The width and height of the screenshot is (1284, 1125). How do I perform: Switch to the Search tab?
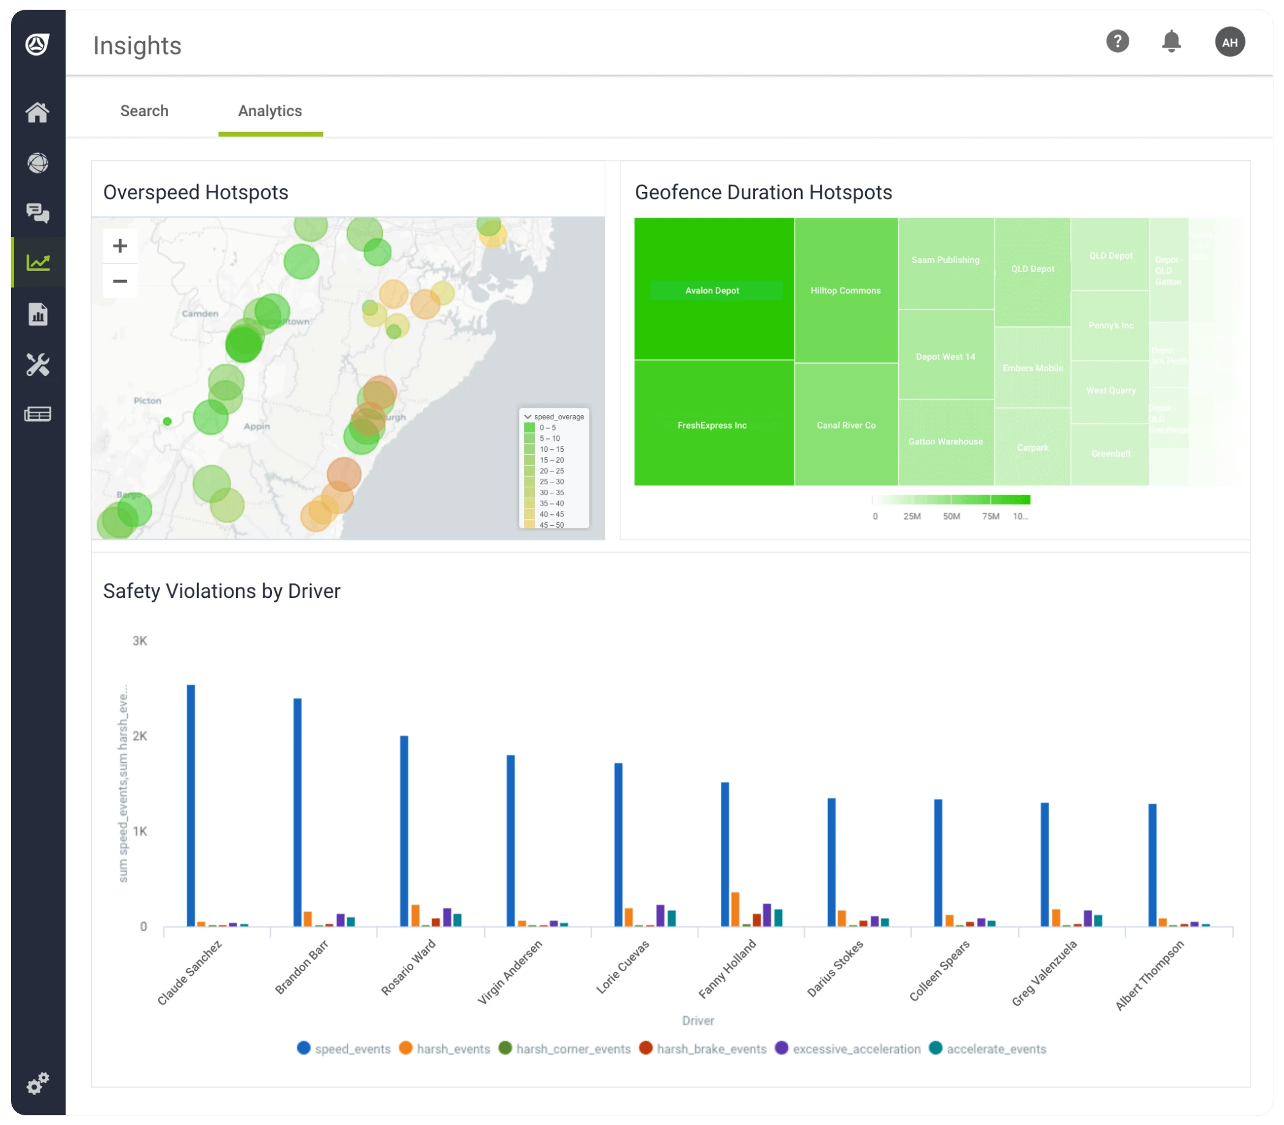pyautogui.click(x=144, y=111)
